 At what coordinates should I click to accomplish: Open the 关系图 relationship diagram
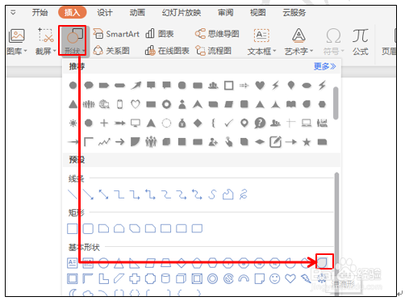pyautogui.click(x=111, y=51)
